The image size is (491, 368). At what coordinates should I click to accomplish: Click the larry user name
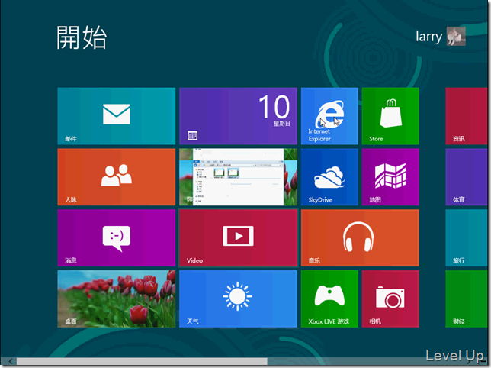point(428,37)
